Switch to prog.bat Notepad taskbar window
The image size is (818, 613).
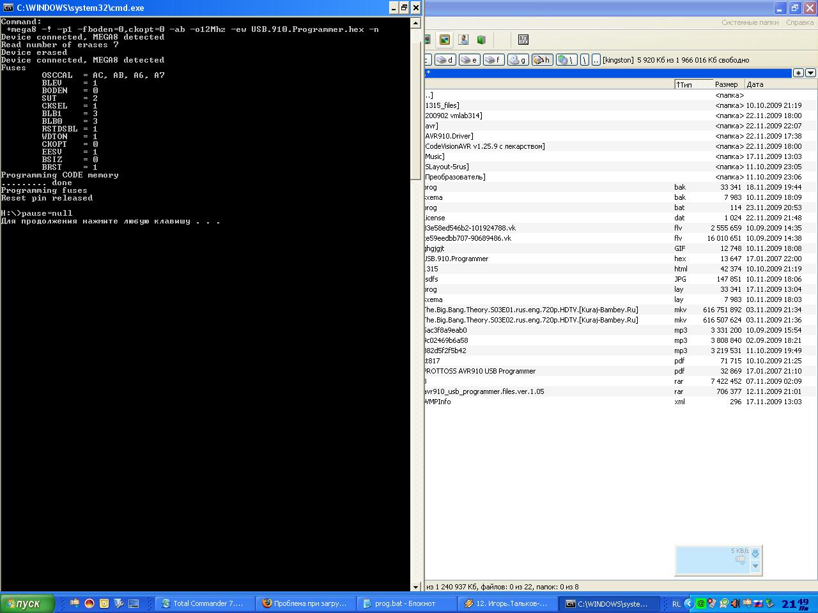[x=406, y=603]
